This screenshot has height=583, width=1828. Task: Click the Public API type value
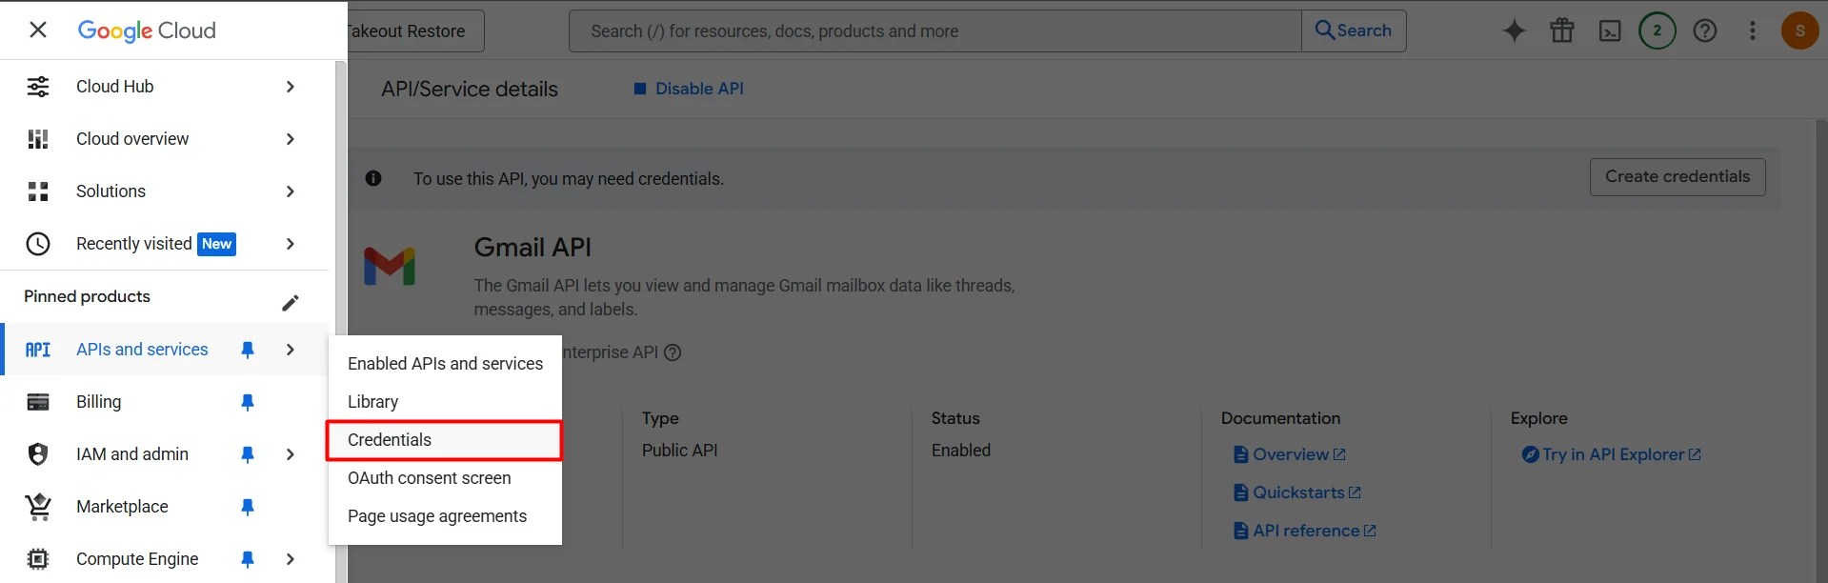[x=680, y=451]
